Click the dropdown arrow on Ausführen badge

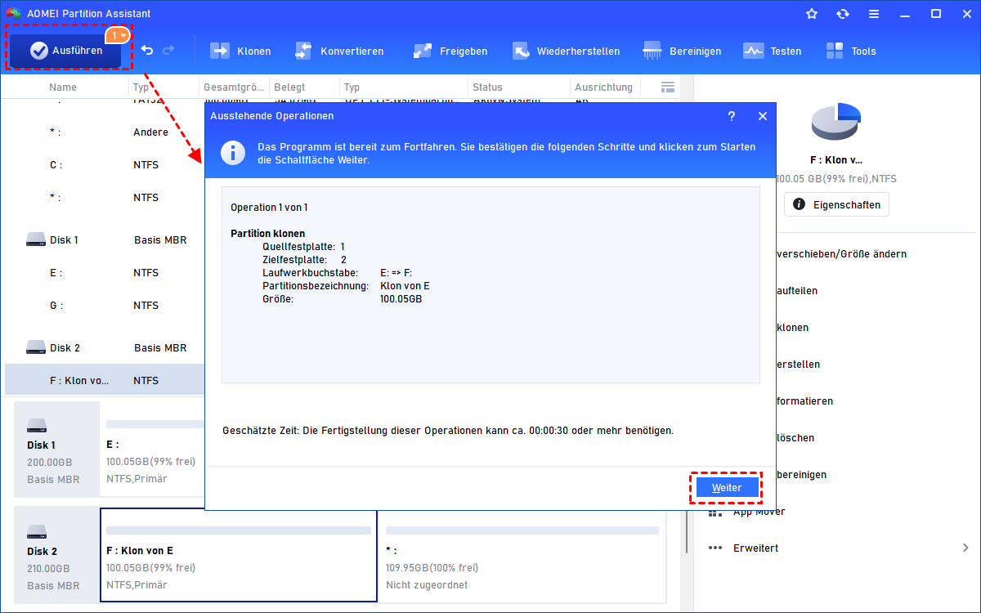(x=123, y=36)
